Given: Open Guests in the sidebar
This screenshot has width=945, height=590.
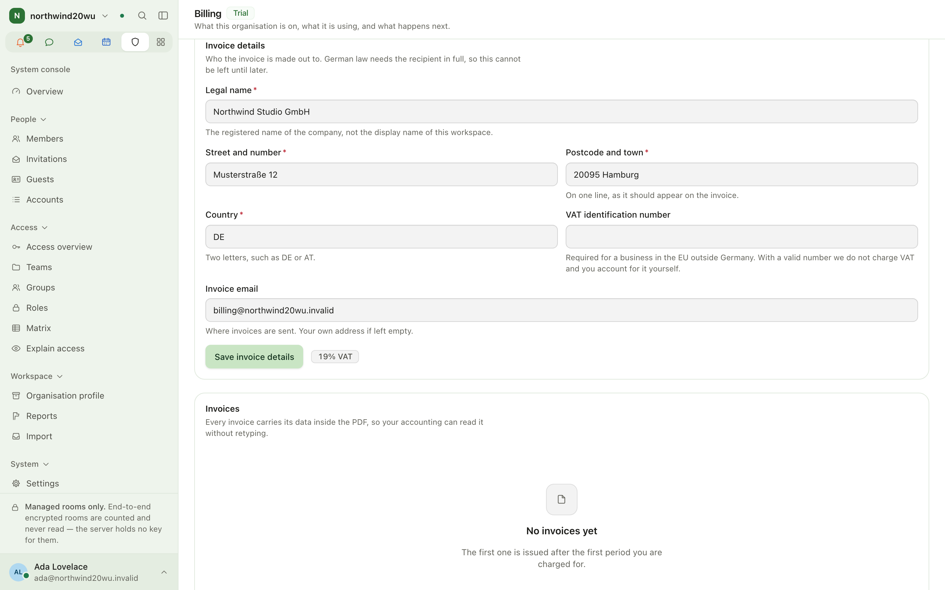Looking at the screenshot, I should (89, 179).
